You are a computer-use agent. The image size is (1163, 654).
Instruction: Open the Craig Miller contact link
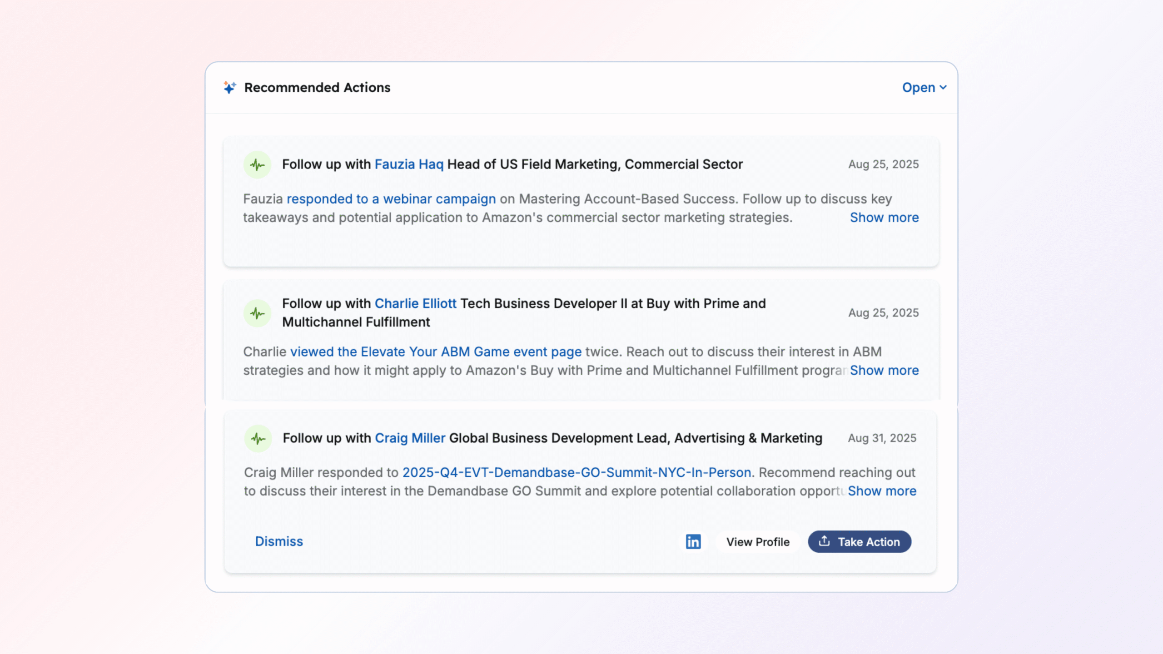[410, 438]
